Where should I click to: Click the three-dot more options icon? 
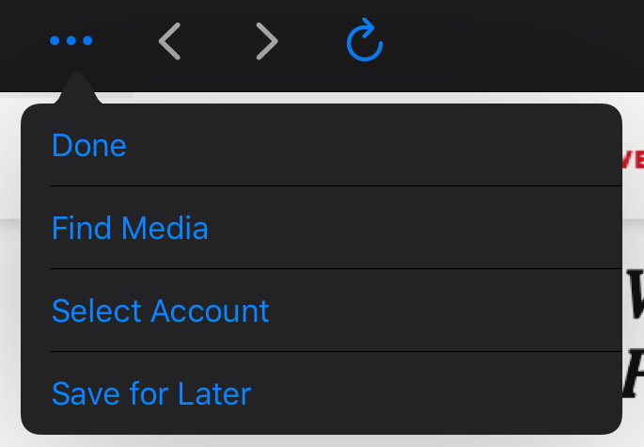pyautogui.click(x=71, y=41)
